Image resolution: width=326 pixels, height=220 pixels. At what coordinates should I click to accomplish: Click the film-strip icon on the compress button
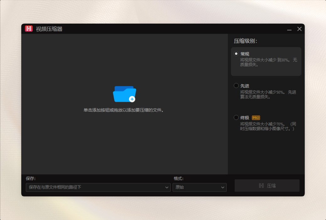tap(261, 185)
